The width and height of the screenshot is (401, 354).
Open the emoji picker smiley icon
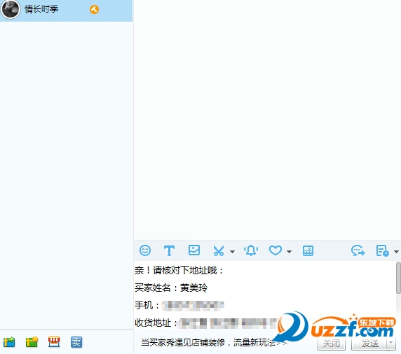(x=145, y=250)
